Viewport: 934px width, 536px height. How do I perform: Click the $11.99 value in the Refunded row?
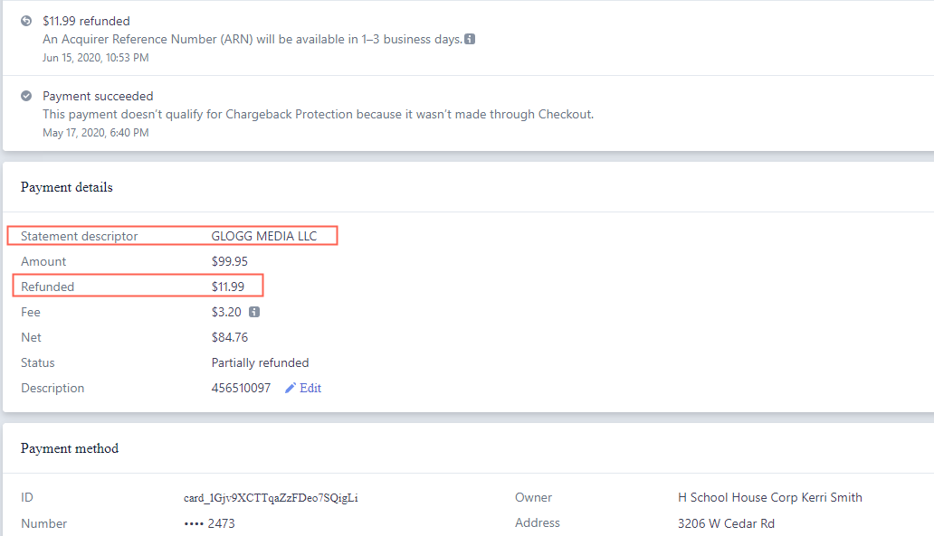point(229,287)
